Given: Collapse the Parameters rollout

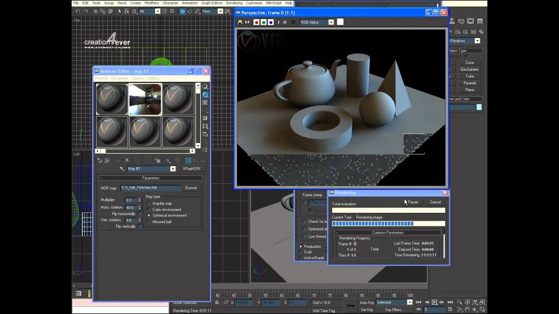Looking at the screenshot, I should coord(151,178).
